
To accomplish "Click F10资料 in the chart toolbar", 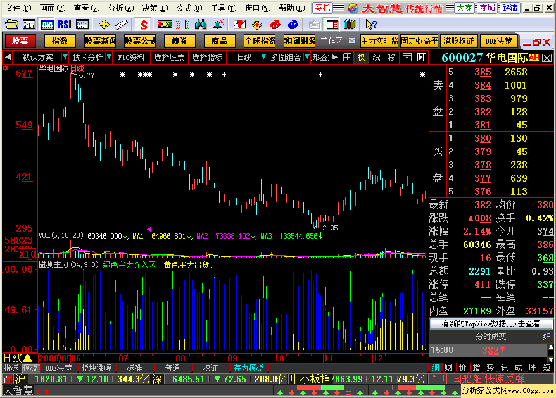I will [131, 57].
